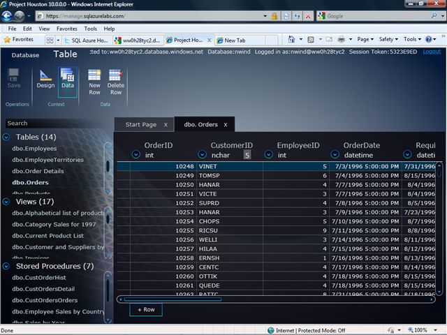The image size is (447, 335).
Task: Click the zoom level 100% icon
Action: 411,330
